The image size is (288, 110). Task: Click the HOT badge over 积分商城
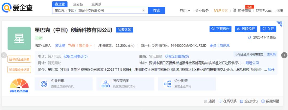coord(249,7)
